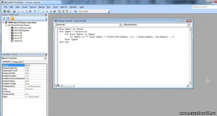This screenshot has height=116, width=217.
Task: Open the Run menu
Action: point(49,7)
